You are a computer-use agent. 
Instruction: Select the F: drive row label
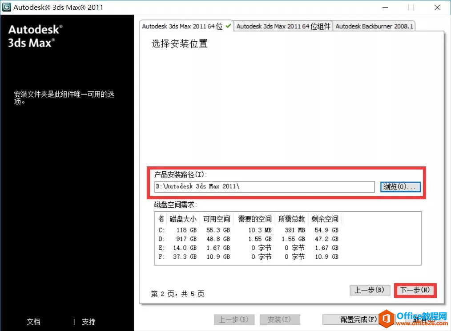click(x=161, y=257)
